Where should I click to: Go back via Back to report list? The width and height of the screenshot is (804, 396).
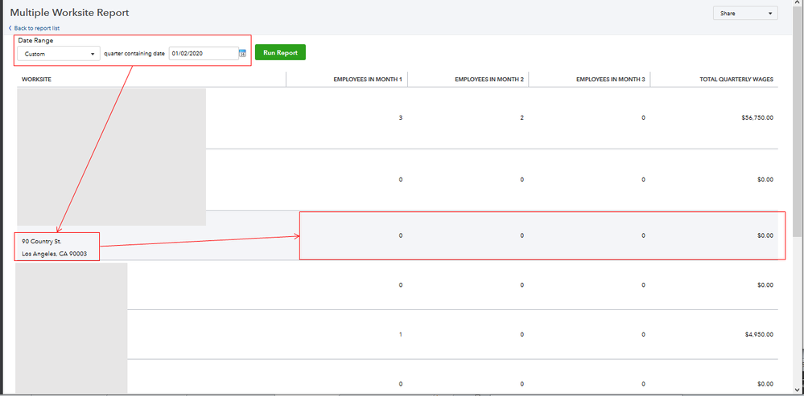35,28
